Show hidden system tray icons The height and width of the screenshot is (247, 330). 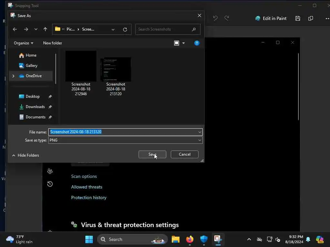[249, 239]
